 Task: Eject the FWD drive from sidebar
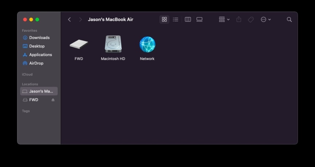point(53,100)
